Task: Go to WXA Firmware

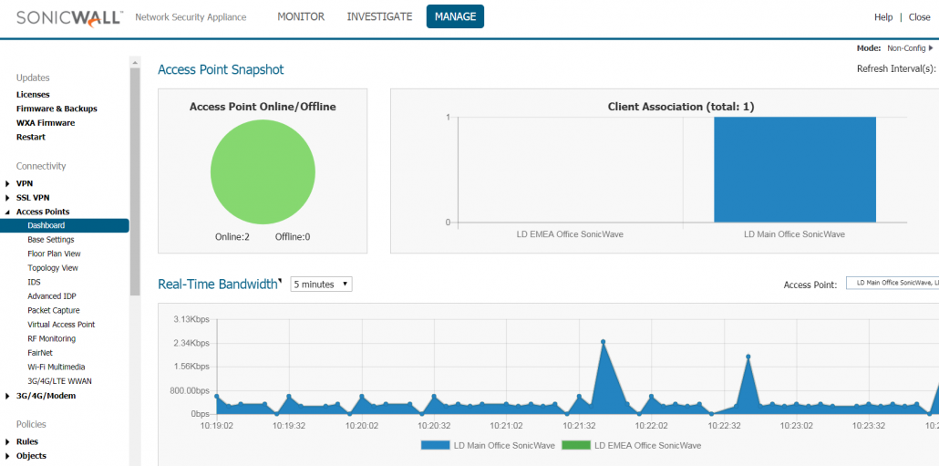Action: (46, 123)
